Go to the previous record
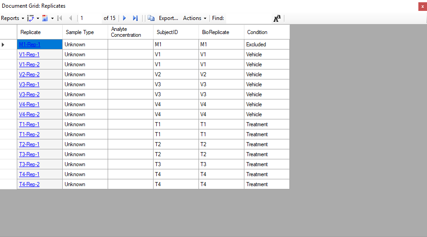This screenshot has width=427, height=237. (x=70, y=18)
